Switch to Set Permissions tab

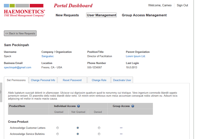16,80
